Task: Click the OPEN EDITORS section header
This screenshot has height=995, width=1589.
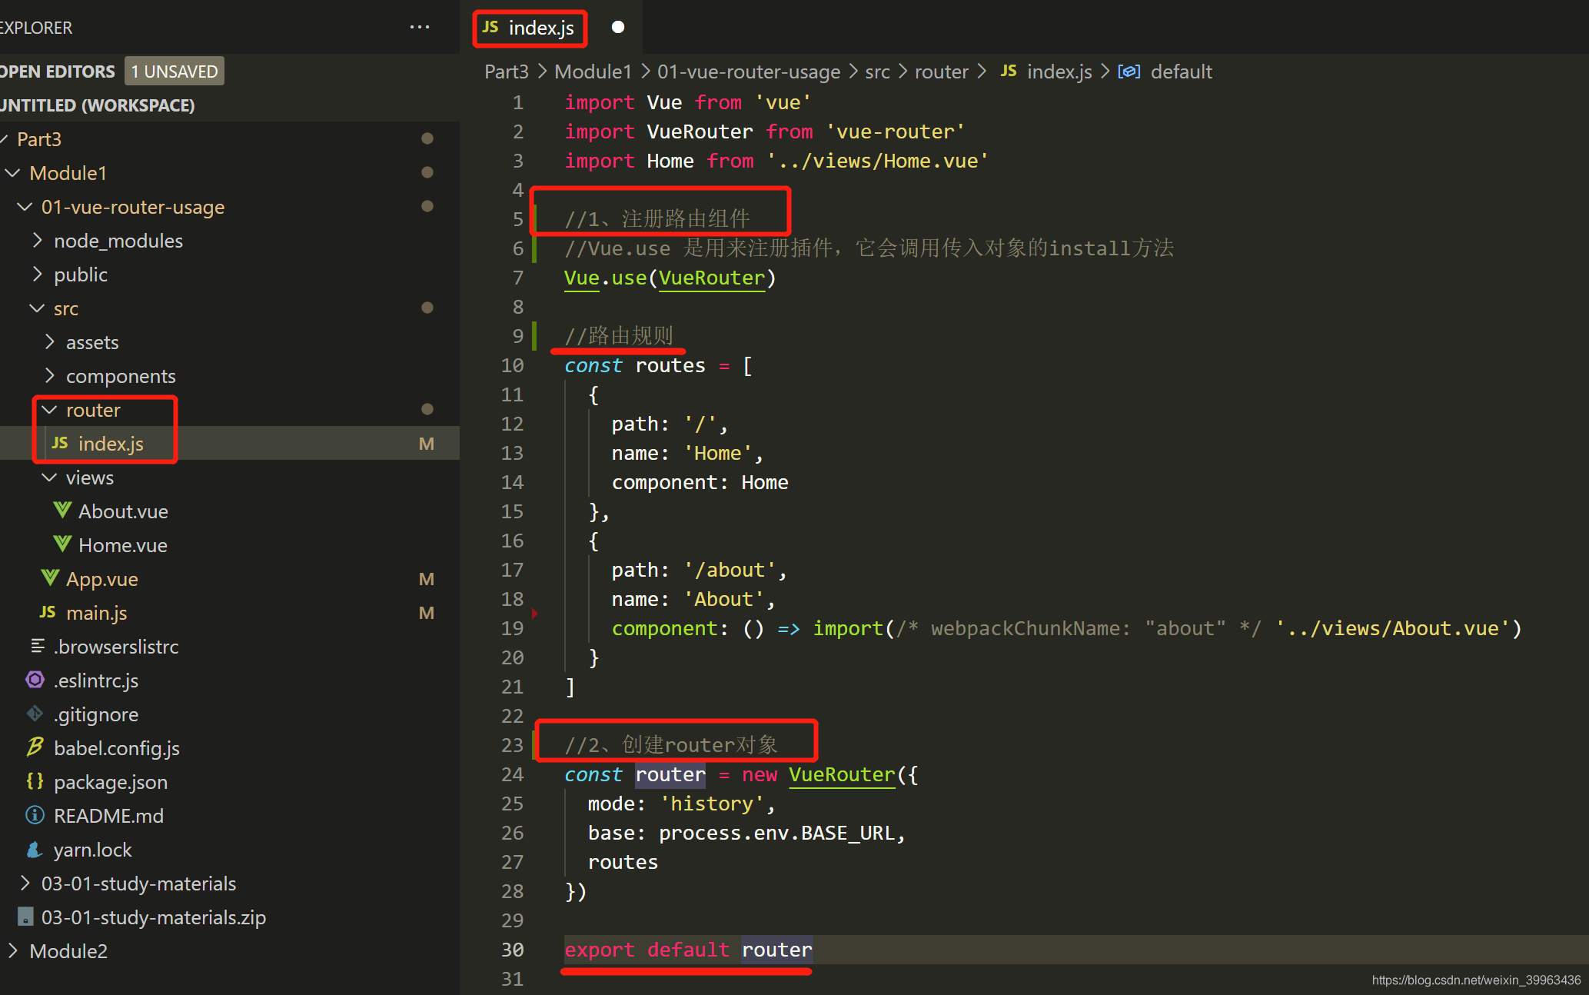Action: [58, 72]
